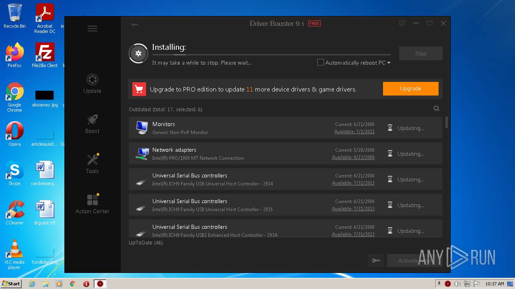Open Available 7/31/2013 link for controller 2934

[353, 183]
